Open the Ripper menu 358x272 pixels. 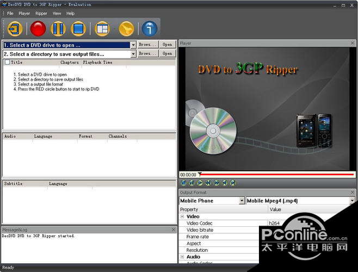click(x=41, y=14)
